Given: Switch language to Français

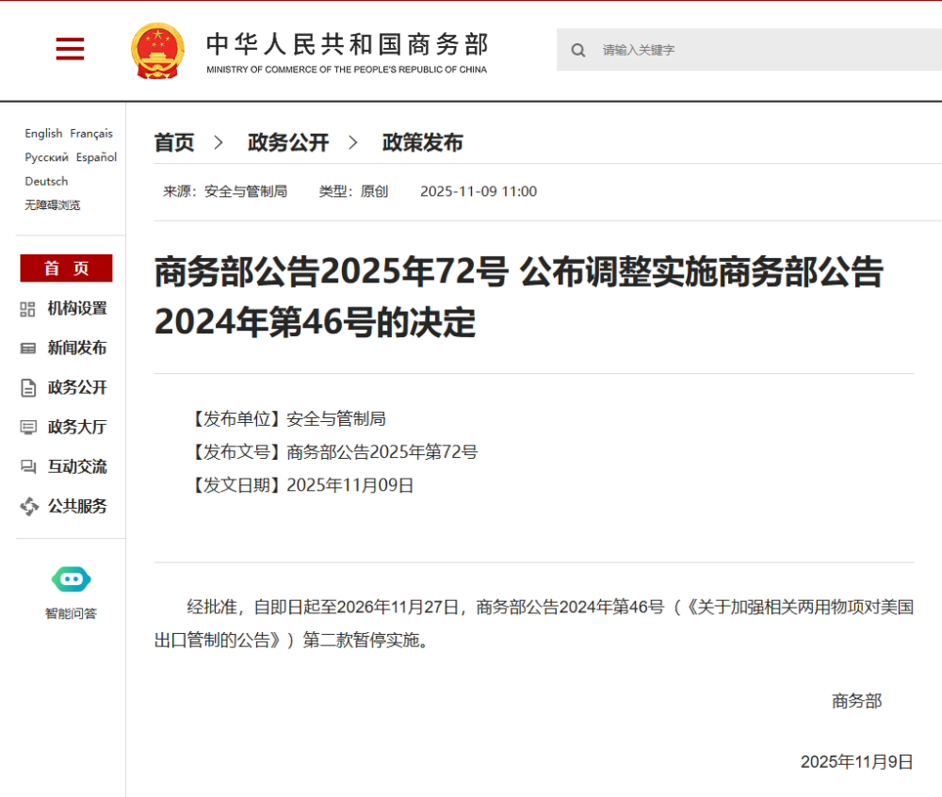Looking at the screenshot, I should tap(91, 134).
